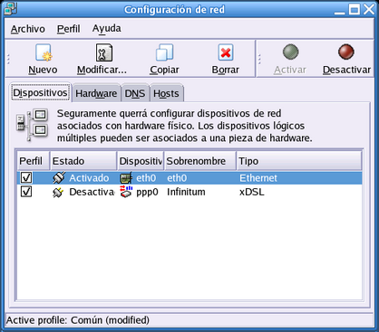Close the Configuración de red window
The image size is (379, 332).
pyautogui.click(x=369, y=9)
